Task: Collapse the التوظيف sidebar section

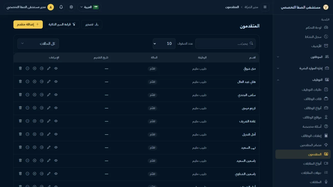Action: pyautogui.click(x=303, y=80)
